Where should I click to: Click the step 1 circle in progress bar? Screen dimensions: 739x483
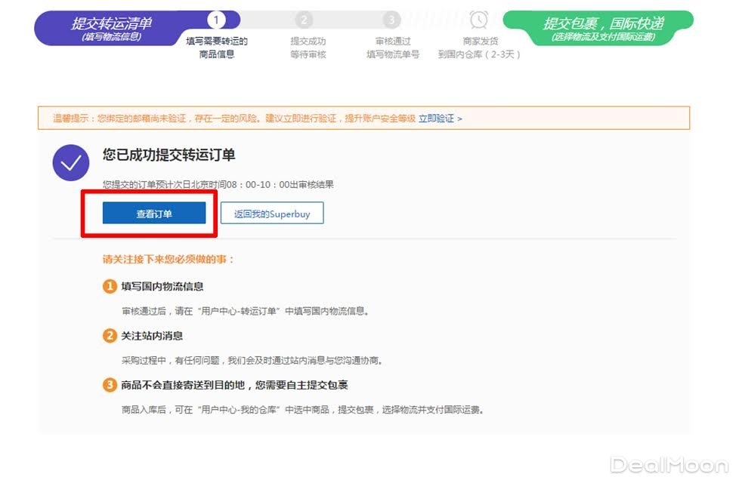(x=216, y=20)
